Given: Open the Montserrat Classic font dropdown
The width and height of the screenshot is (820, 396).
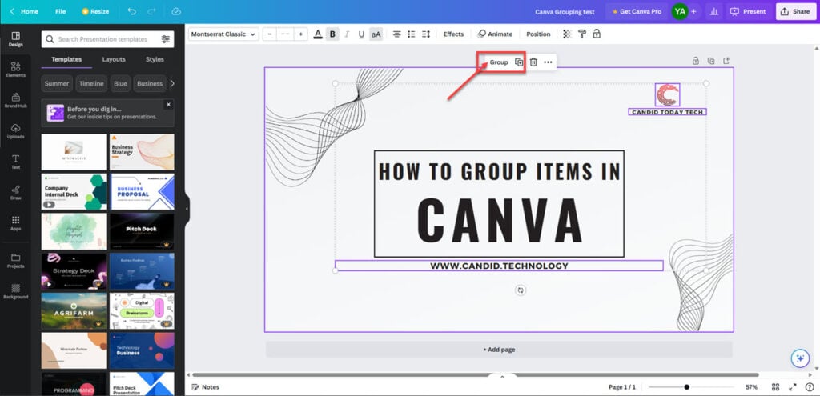Looking at the screenshot, I should tap(223, 34).
